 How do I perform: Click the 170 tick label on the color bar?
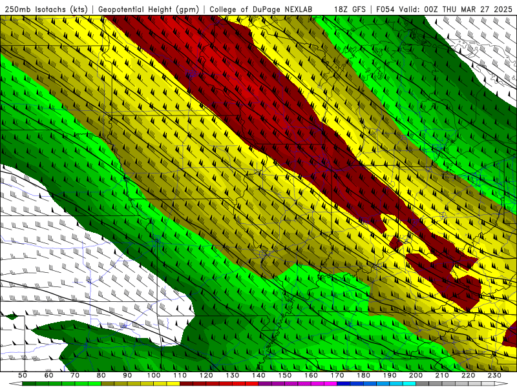(337, 375)
